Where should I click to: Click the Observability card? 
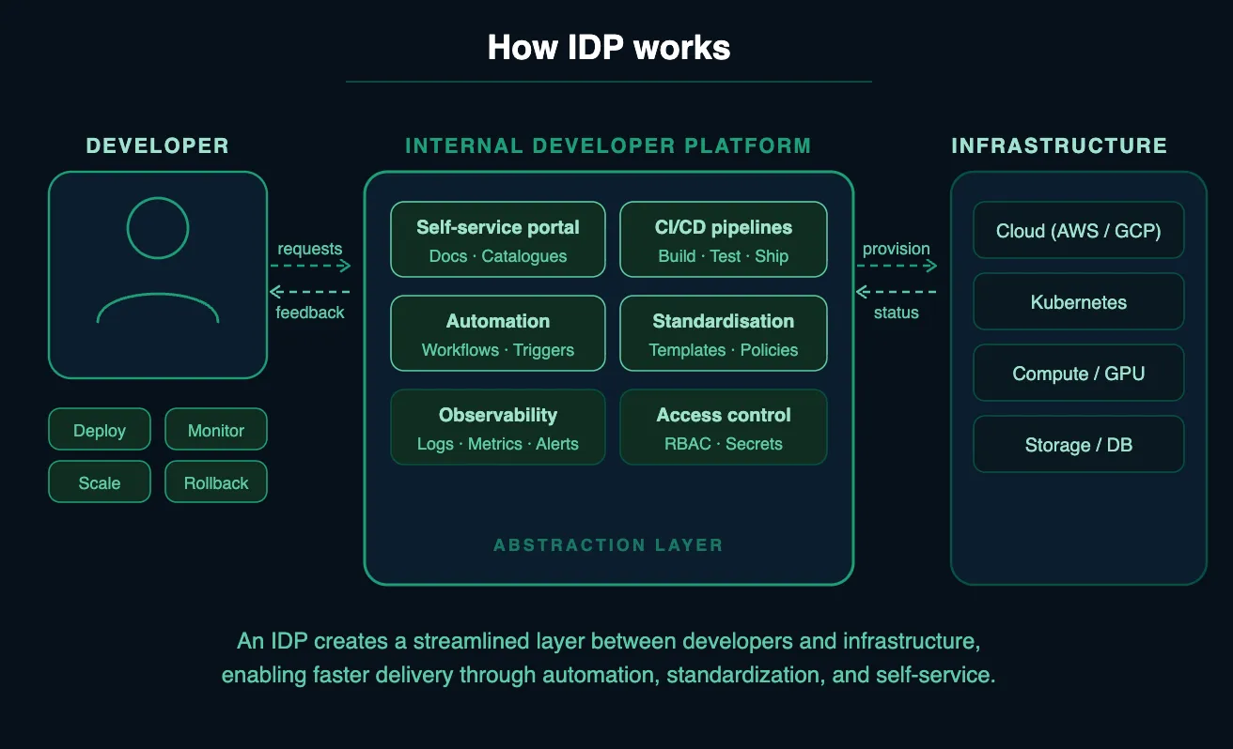(498, 427)
